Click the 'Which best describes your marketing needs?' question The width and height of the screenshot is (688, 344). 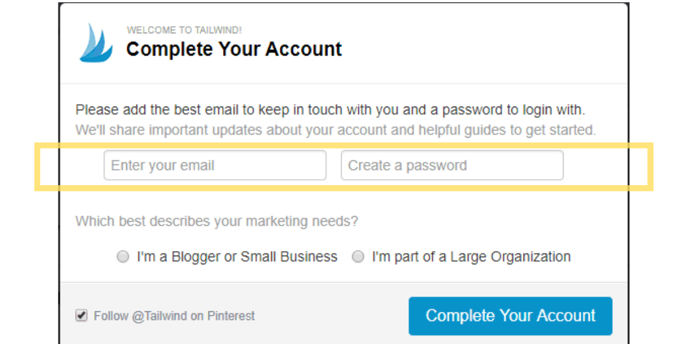click(x=217, y=221)
